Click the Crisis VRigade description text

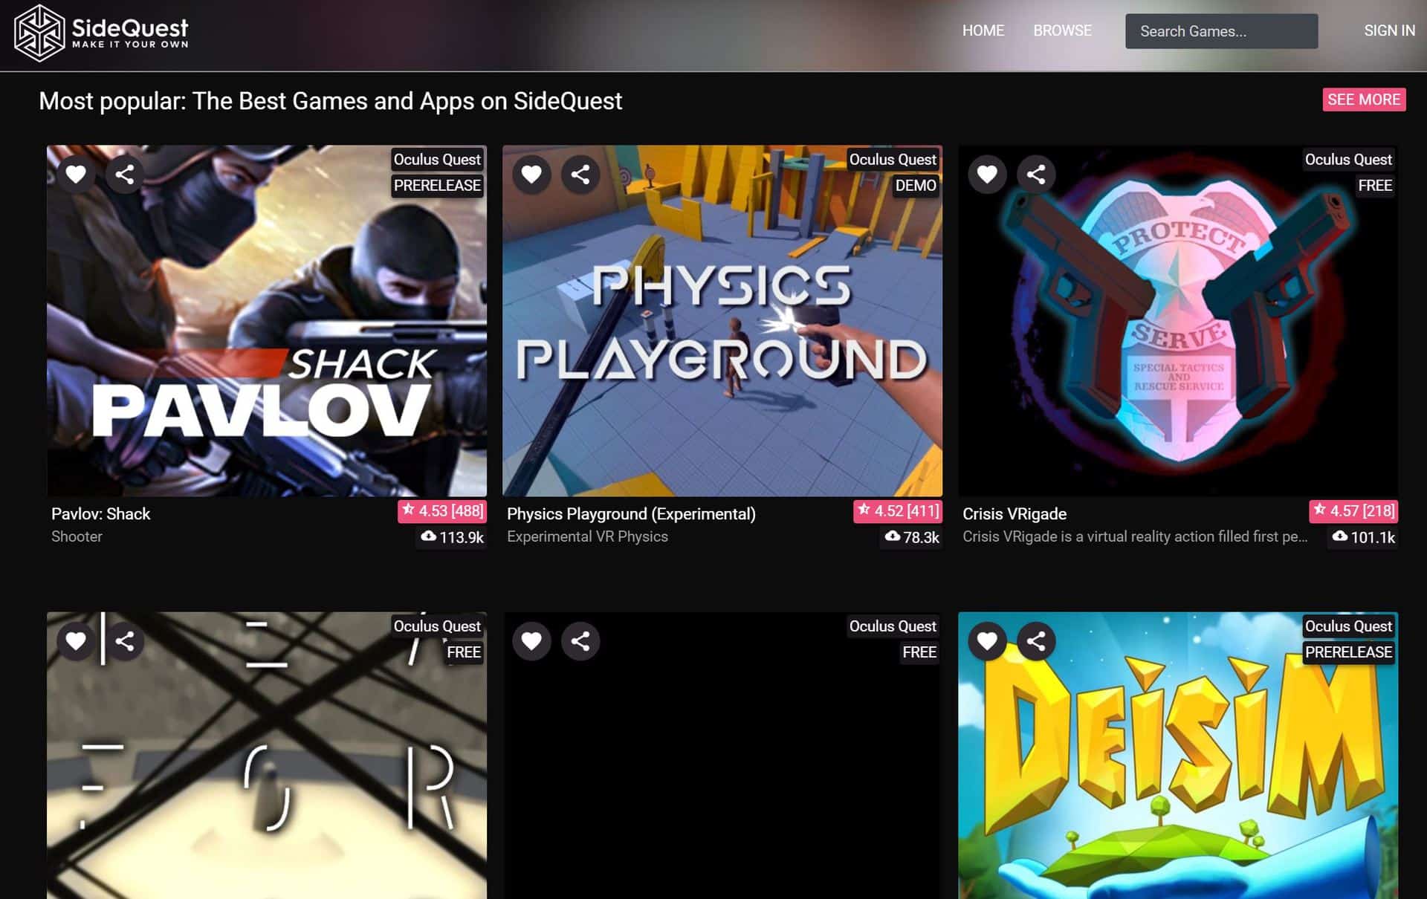(x=1135, y=536)
